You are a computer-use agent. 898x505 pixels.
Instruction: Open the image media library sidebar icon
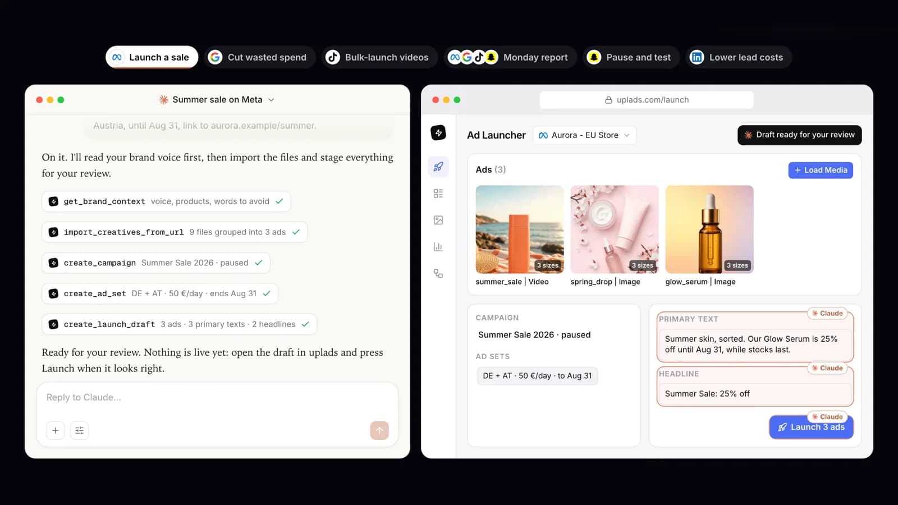(x=438, y=220)
